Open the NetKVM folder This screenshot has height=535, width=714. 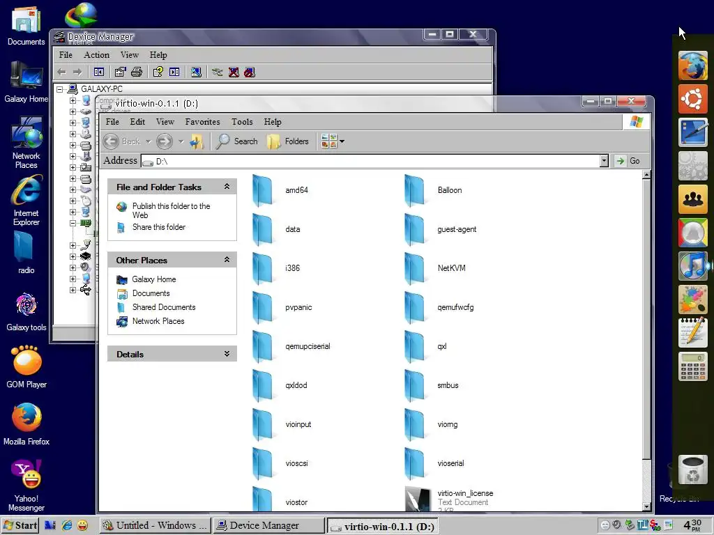(x=435, y=268)
